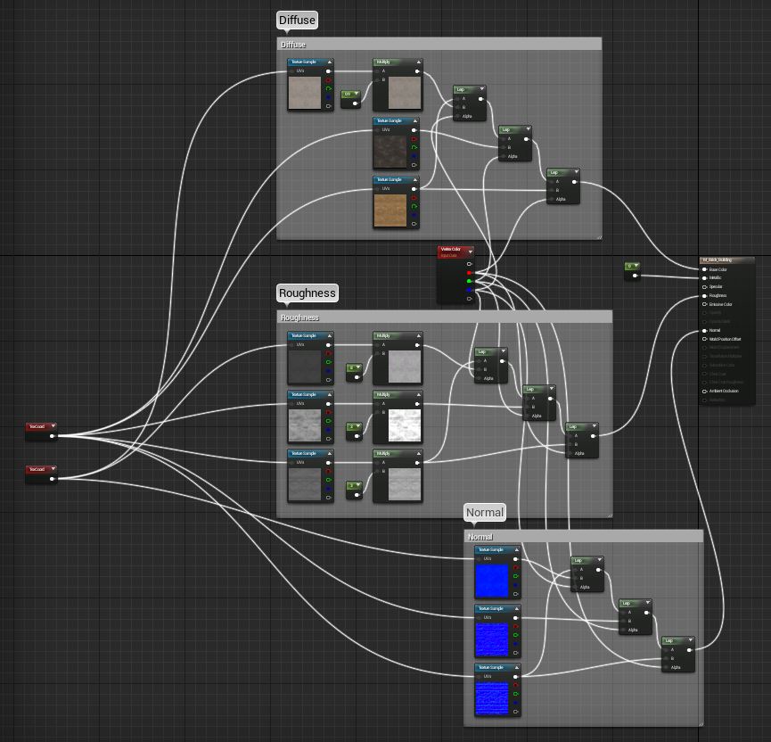Click the bottom normal map preview with brick lines
The height and width of the screenshot is (742, 771).
click(x=492, y=698)
